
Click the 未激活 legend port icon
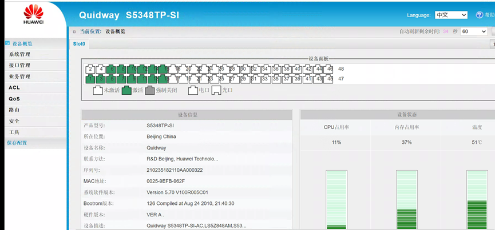[x=97, y=90]
